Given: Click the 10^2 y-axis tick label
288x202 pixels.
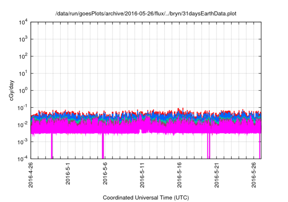Looking at the screenshot, I should point(23,56).
